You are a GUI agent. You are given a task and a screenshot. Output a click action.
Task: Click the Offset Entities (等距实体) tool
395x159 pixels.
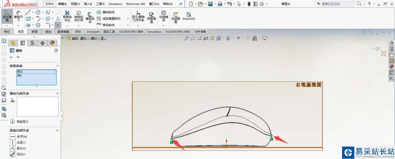[x=90, y=18]
